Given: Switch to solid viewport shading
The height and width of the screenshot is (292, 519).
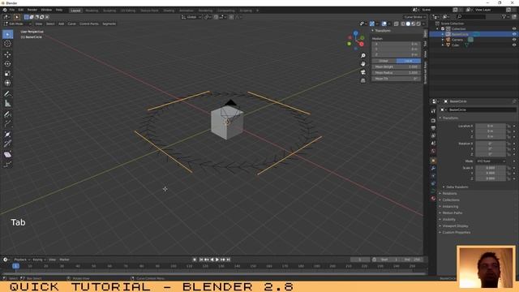Looking at the screenshot, I should click(x=408, y=24).
